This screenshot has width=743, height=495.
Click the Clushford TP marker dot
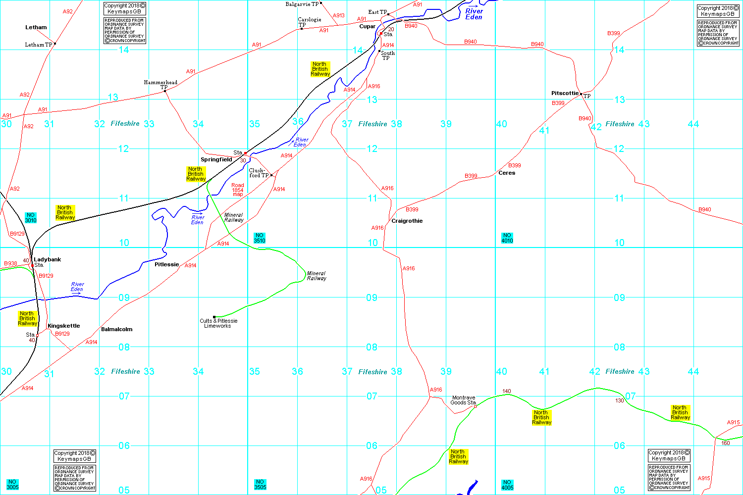click(271, 175)
